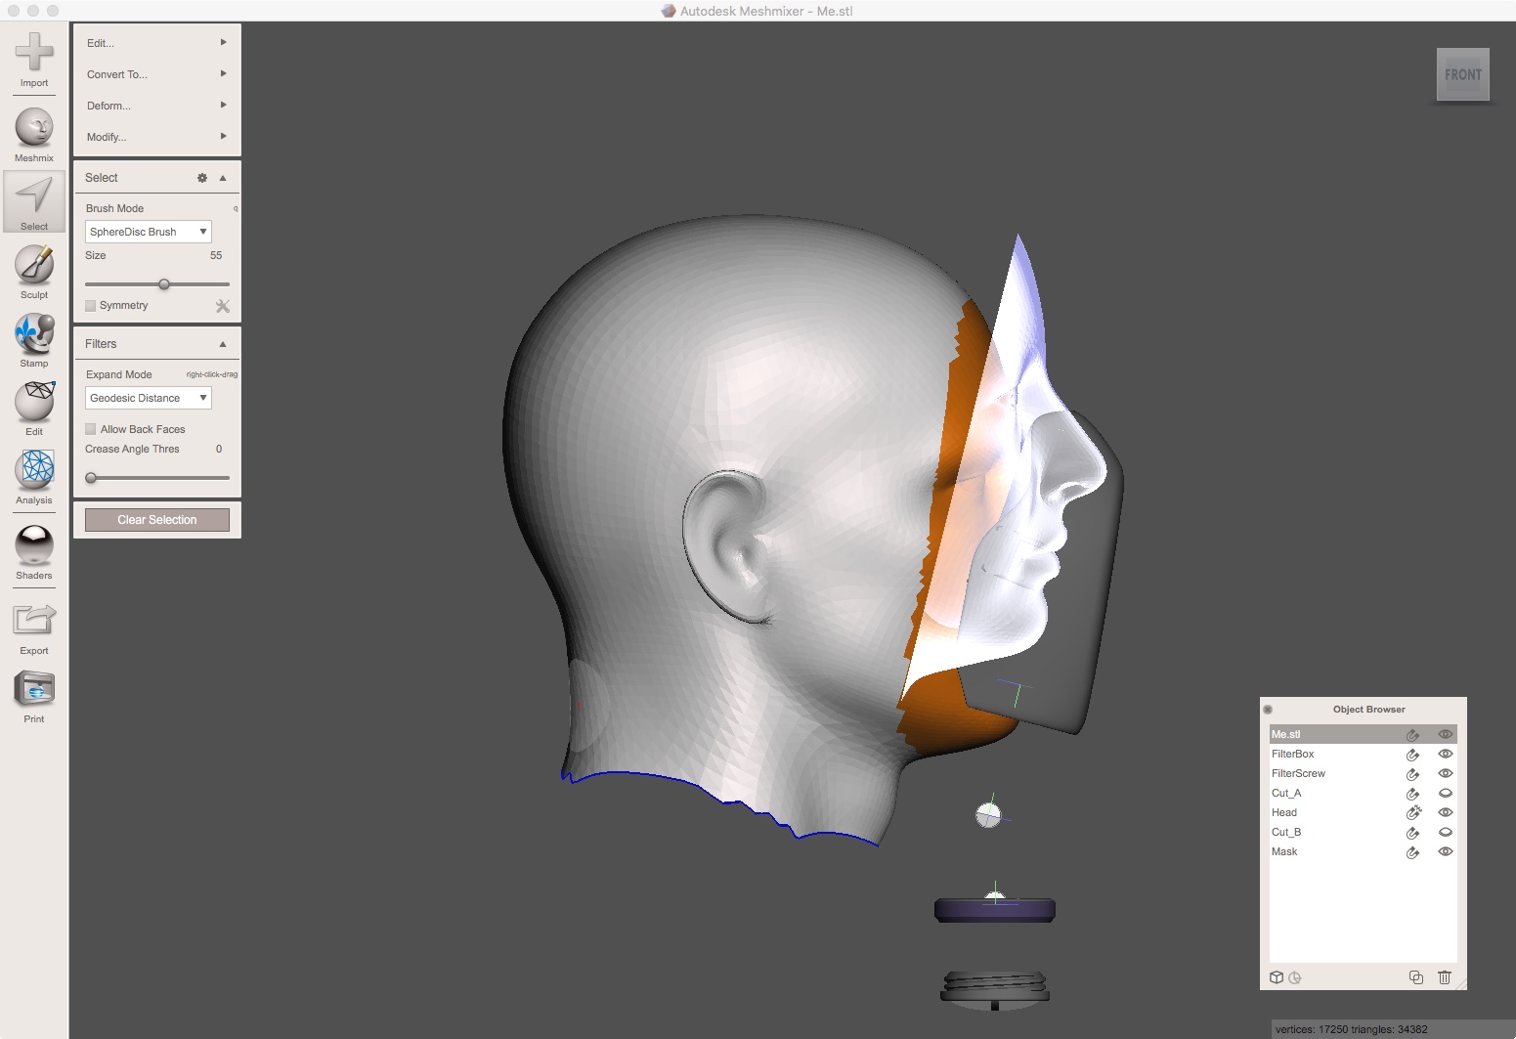The image size is (1516, 1039).
Task: Open the Deform... submenu
Action: point(157,106)
